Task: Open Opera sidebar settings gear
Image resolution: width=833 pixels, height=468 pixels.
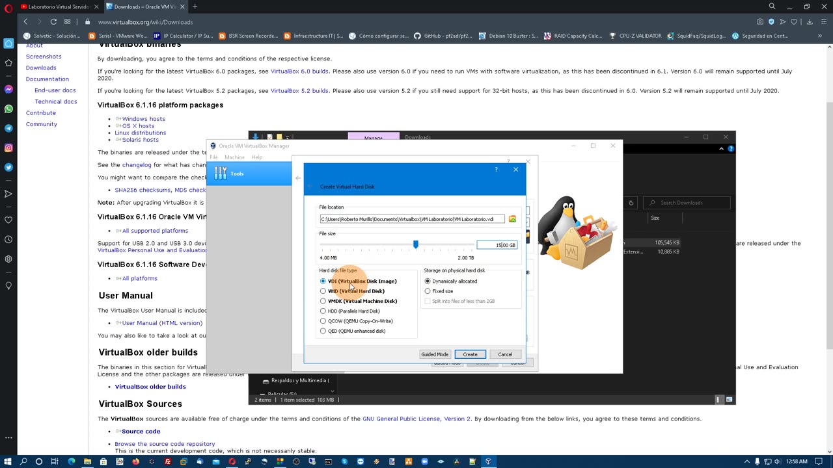Action: [x=8, y=259]
